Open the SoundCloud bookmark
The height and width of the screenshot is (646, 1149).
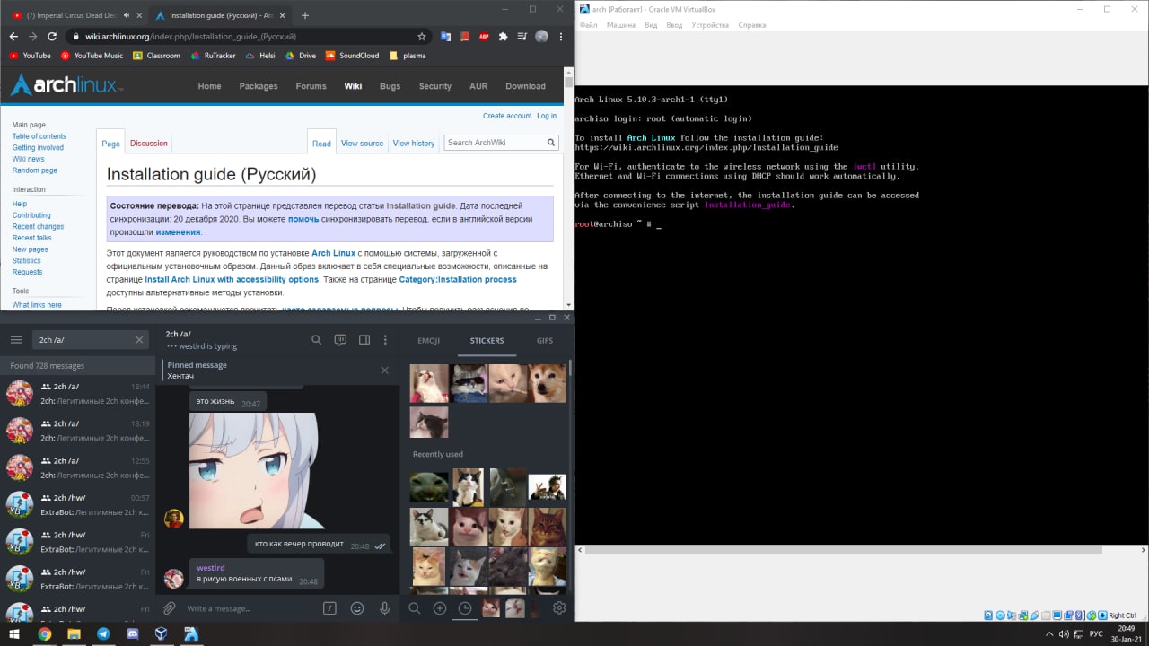click(x=352, y=56)
